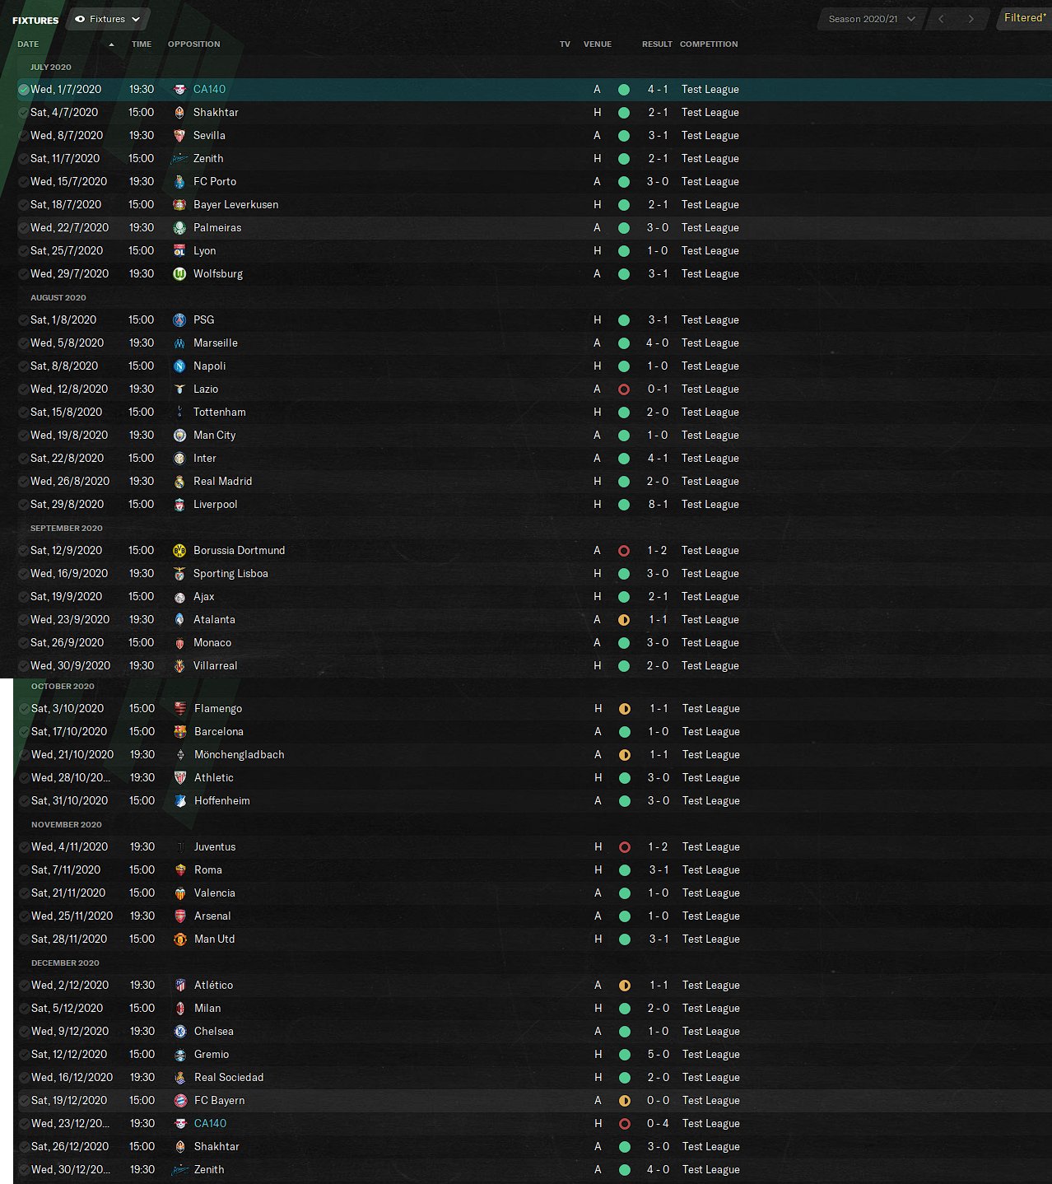Click the Ajax club badge
The height and width of the screenshot is (1184, 1052).
179,597
